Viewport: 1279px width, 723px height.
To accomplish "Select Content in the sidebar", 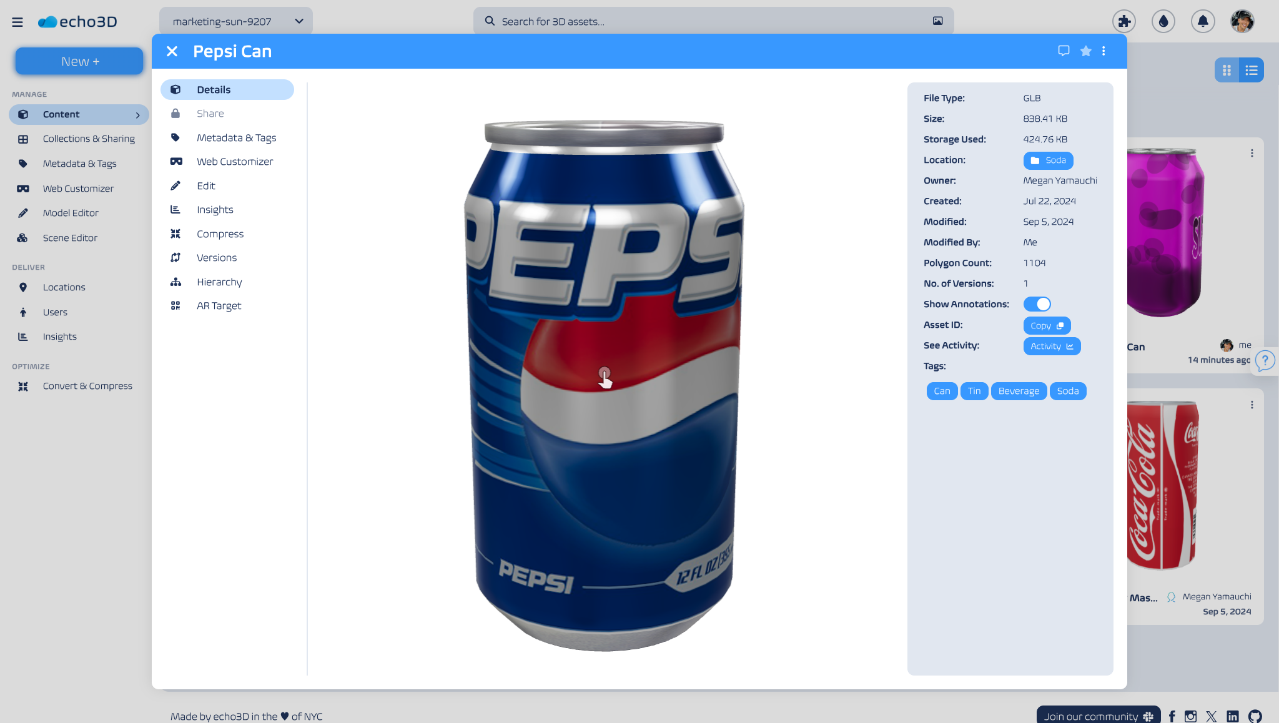I will point(79,114).
